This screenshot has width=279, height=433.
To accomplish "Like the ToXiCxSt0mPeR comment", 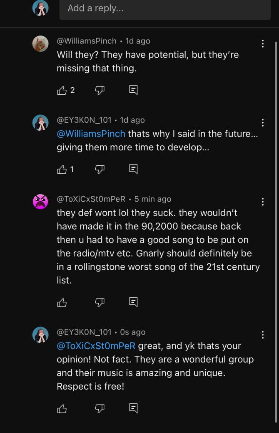I will pos(62,302).
